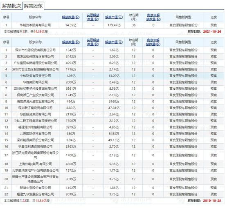Select highlighted shareholder 中核财务有限责任公司

[35, 76]
